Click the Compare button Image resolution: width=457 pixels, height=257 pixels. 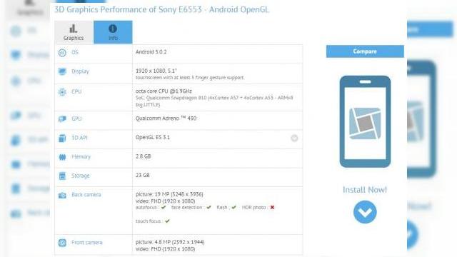pyautogui.click(x=365, y=51)
